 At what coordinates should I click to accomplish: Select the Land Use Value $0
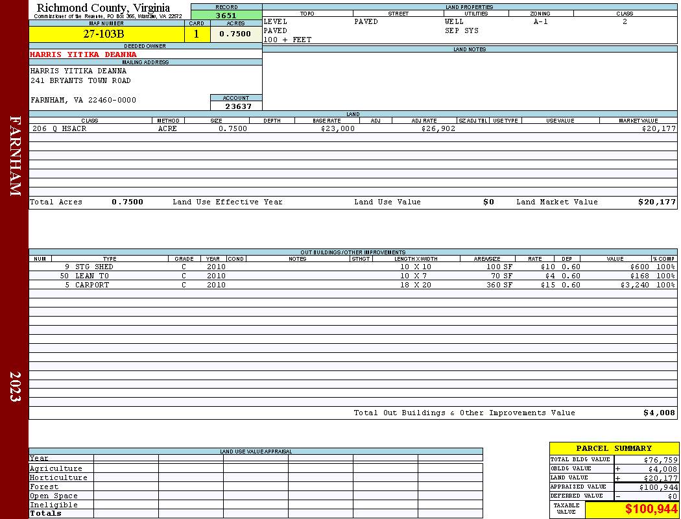488,202
